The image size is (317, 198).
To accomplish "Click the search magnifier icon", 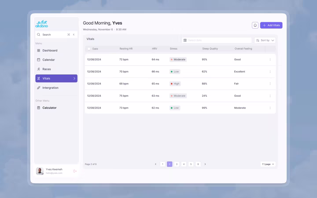I will (39, 35).
